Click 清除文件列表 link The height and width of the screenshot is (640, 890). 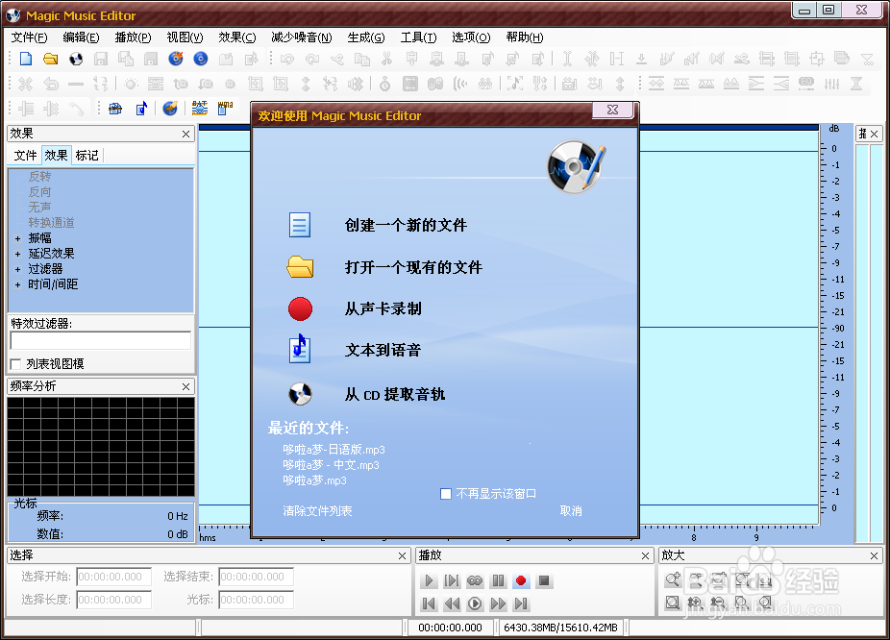[x=317, y=510]
